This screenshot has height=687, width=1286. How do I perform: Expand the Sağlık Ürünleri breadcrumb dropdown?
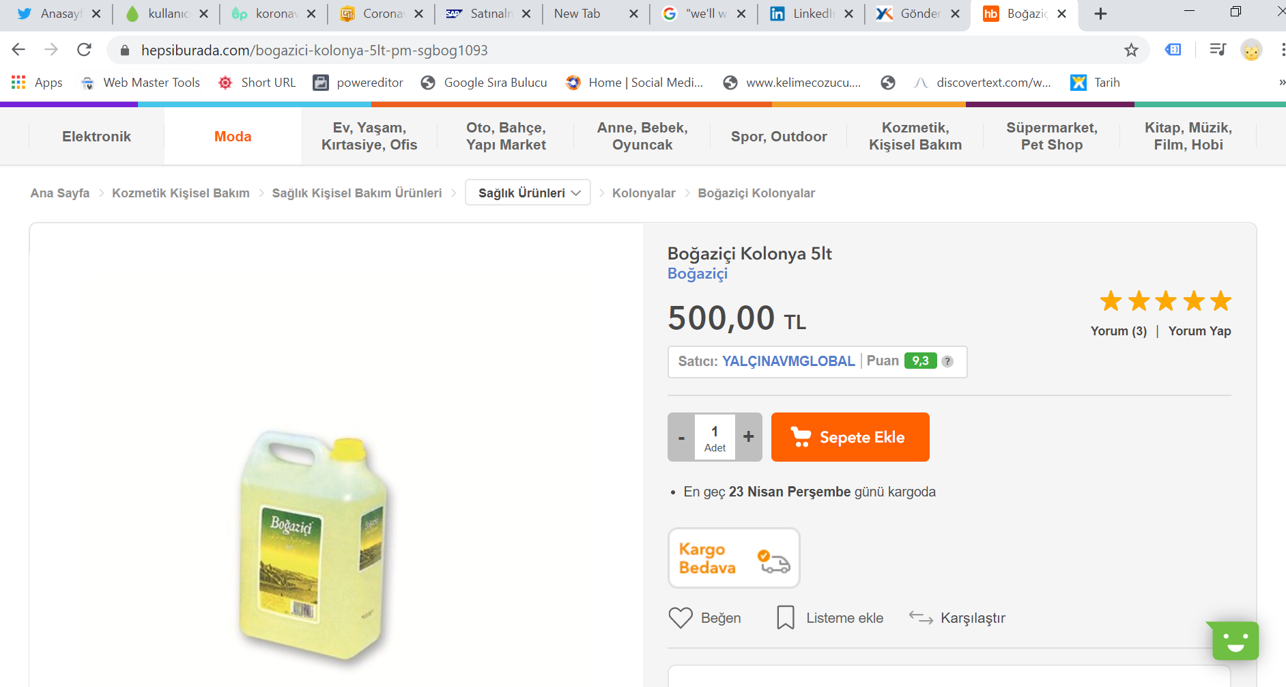click(x=528, y=193)
